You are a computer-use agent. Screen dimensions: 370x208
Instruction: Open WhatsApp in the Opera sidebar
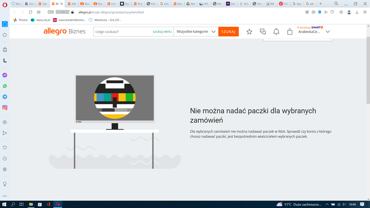[5, 86]
